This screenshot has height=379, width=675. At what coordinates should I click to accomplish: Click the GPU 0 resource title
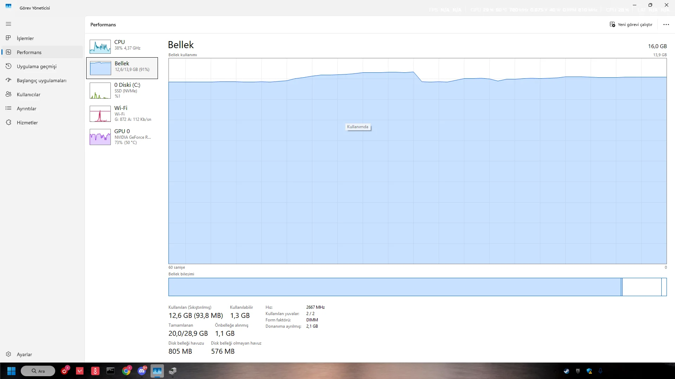click(x=122, y=131)
